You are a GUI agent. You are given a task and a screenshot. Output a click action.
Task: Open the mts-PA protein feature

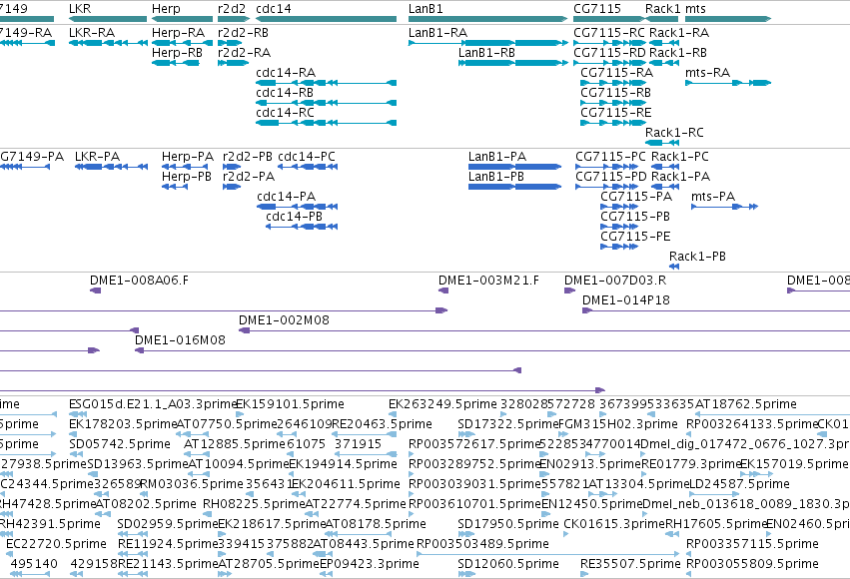(x=724, y=207)
